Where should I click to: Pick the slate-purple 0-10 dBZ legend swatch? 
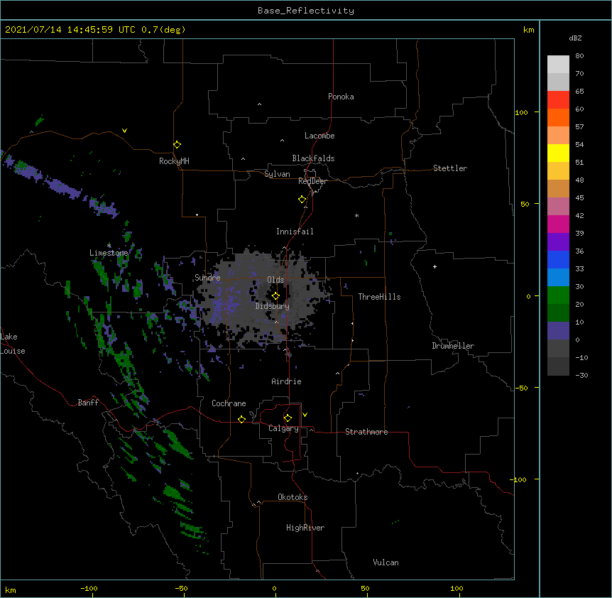pos(558,331)
